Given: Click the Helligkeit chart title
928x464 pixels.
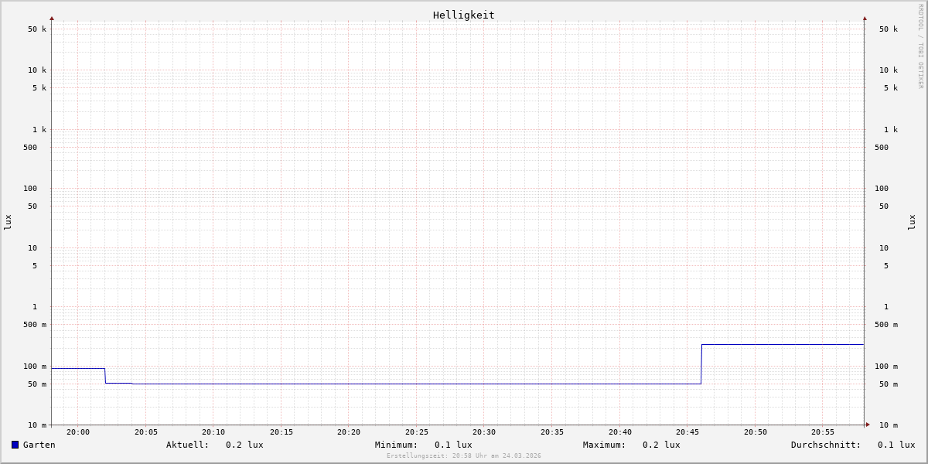Looking at the screenshot, I should 463,15.
